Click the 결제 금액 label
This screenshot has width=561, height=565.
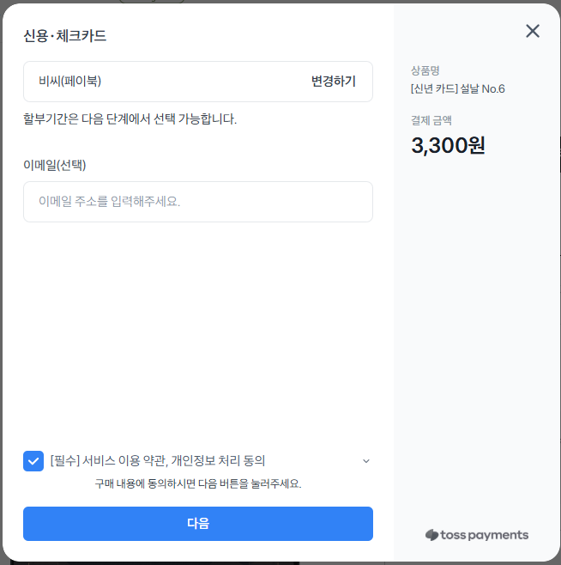[431, 120]
